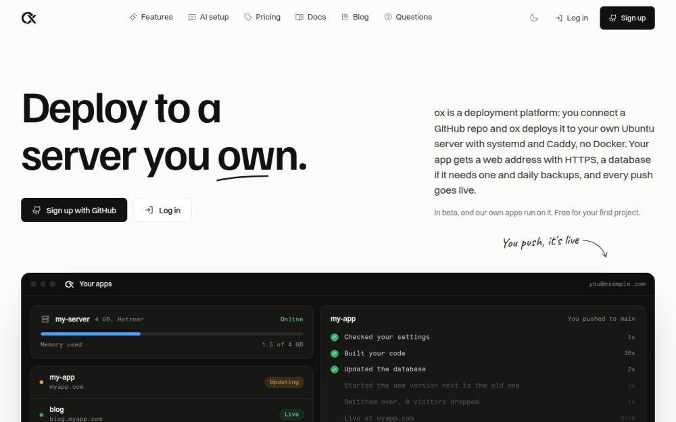The width and height of the screenshot is (676, 422).
Task: Click Log in link in the header
Action: (x=572, y=18)
